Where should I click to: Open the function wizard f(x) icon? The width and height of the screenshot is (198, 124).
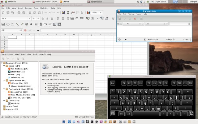[x=73, y=12]
